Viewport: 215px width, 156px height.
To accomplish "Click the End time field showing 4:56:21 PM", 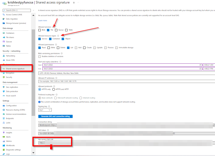I will (209, 69).
